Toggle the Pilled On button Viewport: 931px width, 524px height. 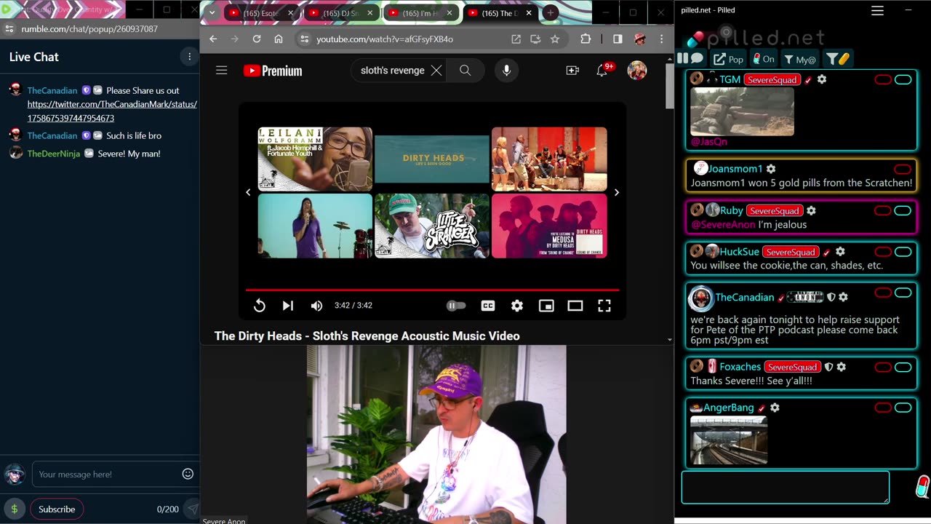(x=764, y=59)
